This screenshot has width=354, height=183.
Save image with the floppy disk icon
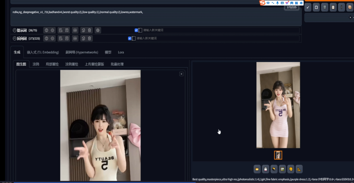point(265,169)
